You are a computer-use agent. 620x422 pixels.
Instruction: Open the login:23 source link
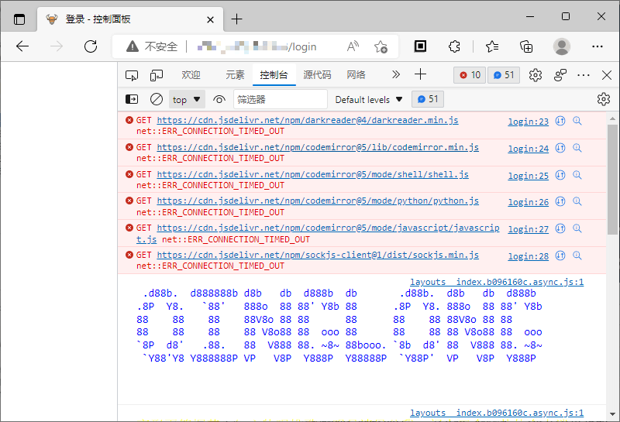pyautogui.click(x=529, y=122)
